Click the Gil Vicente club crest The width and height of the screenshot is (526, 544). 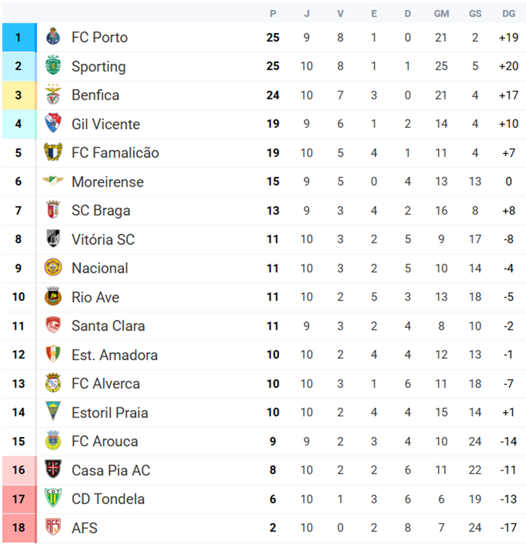53,124
